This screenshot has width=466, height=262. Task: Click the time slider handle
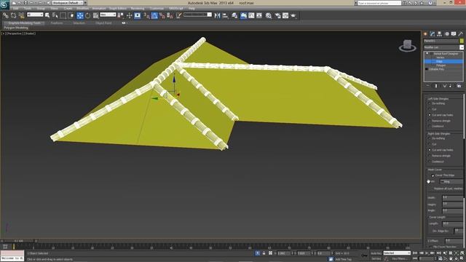[18, 241]
